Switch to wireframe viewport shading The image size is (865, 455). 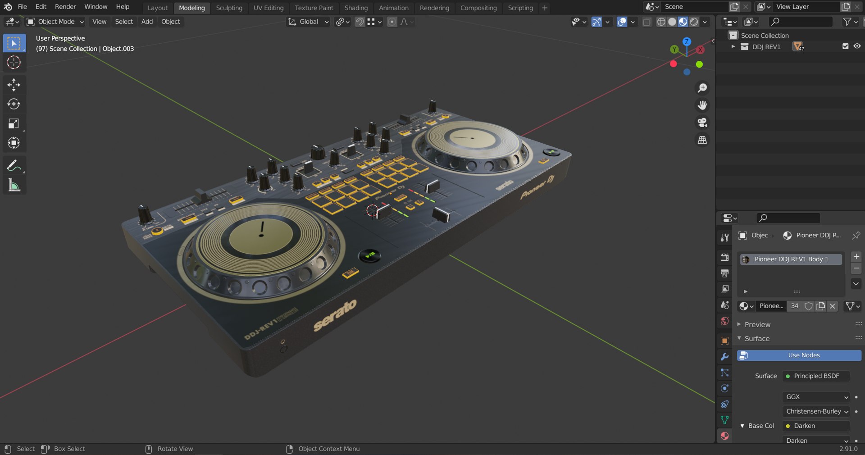point(661,22)
